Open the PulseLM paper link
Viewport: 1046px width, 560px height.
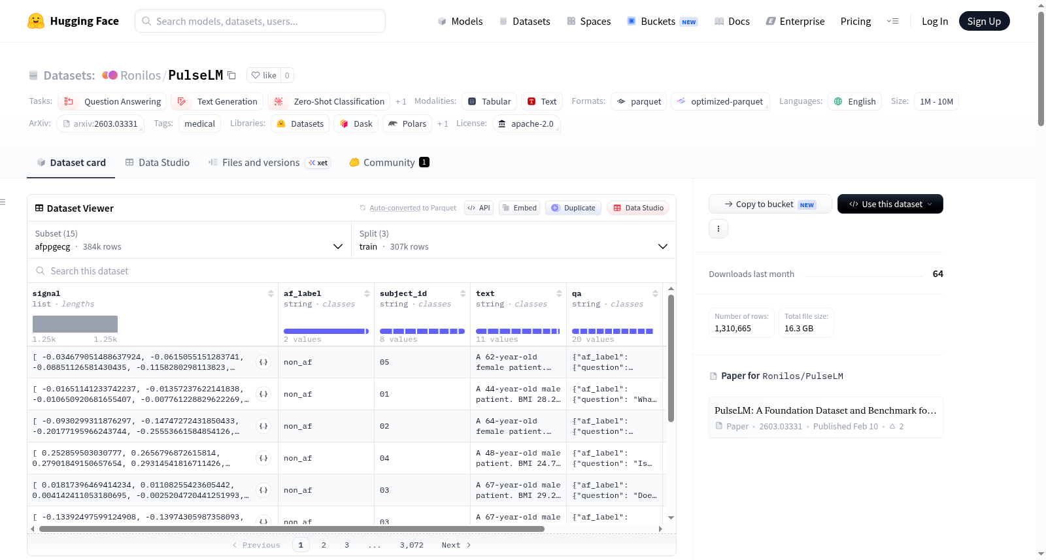pyautogui.click(x=826, y=417)
